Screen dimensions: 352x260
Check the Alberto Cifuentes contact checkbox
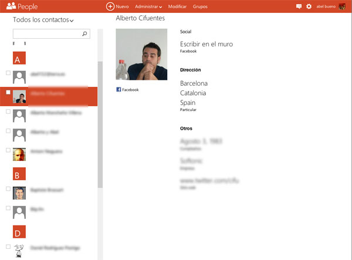(8, 93)
